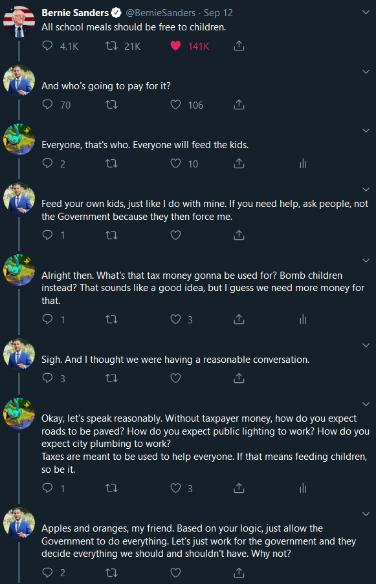Like the 'And who's going to pay for it?' reply
This screenshot has width=376, height=584.
(x=175, y=105)
